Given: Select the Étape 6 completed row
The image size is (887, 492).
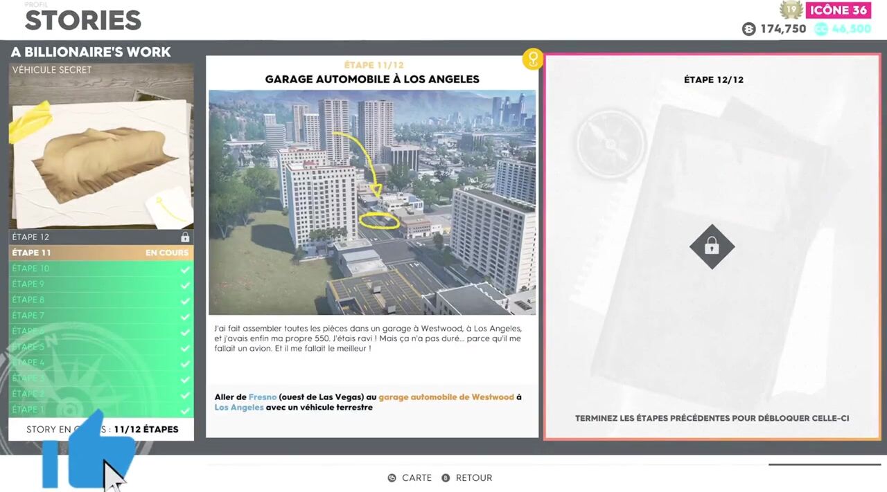Looking at the screenshot, I should (101, 331).
